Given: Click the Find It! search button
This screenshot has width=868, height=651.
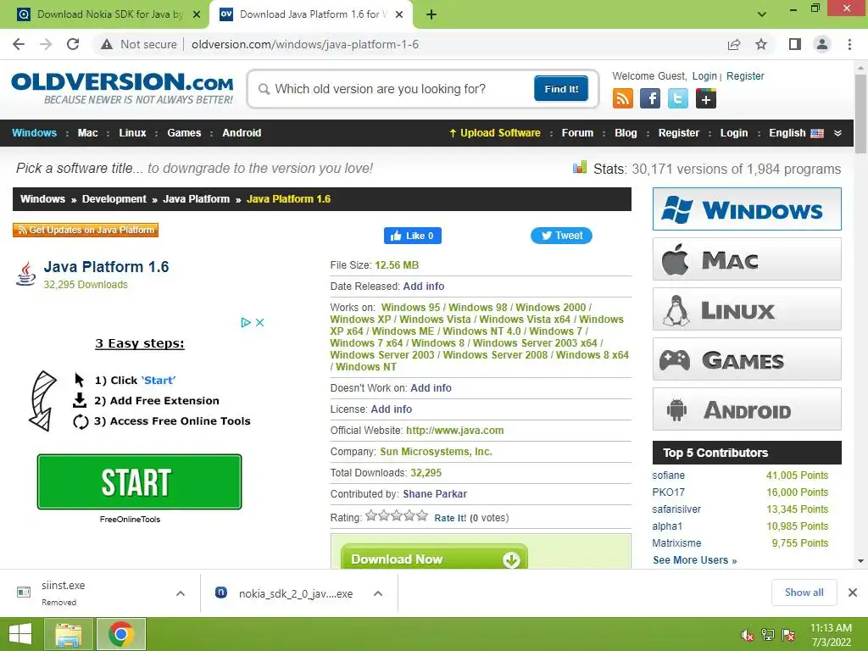Looking at the screenshot, I should coord(561,88).
